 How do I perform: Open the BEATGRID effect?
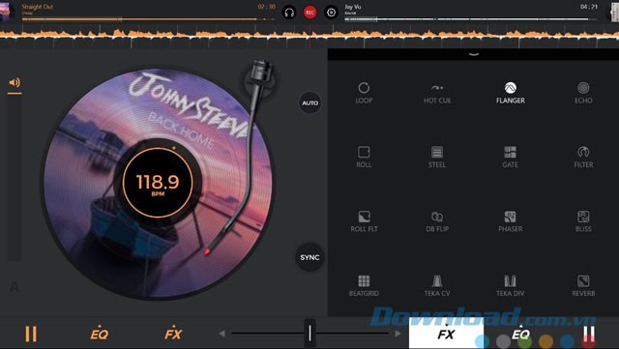tap(364, 286)
